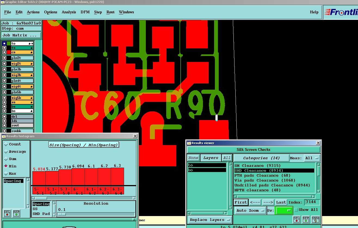
Task: Click the Resolution slider
Action: pos(97,214)
